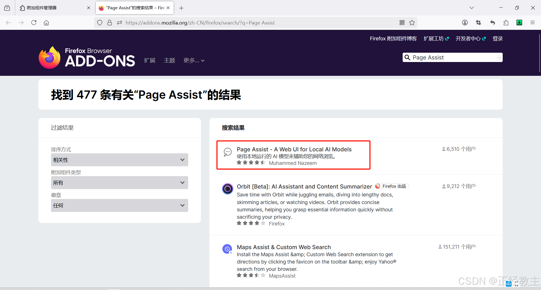The image size is (541, 290).
Task: Open the 主题 navigation item
Action: pos(169,60)
